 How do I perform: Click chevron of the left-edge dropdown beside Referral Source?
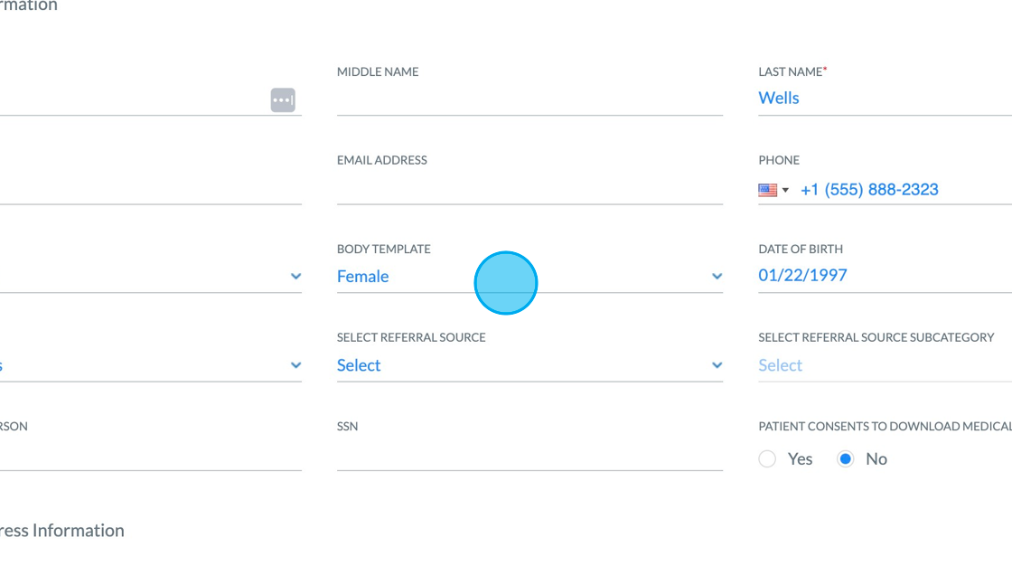coord(295,365)
